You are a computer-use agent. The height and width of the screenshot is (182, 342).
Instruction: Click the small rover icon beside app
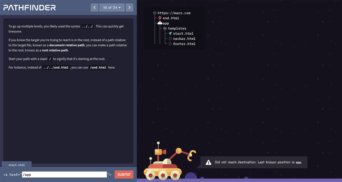point(160,23)
